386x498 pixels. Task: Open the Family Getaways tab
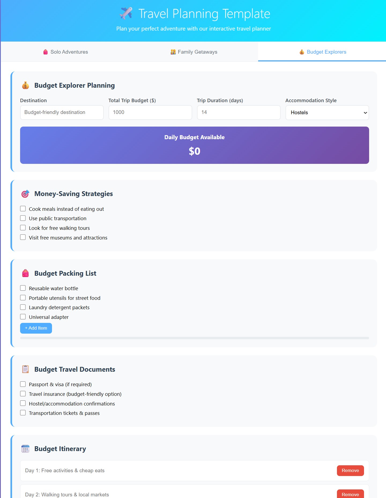[x=194, y=52]
